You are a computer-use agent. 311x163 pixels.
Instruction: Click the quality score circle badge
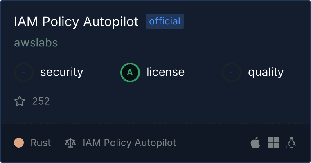click(232, 73)
